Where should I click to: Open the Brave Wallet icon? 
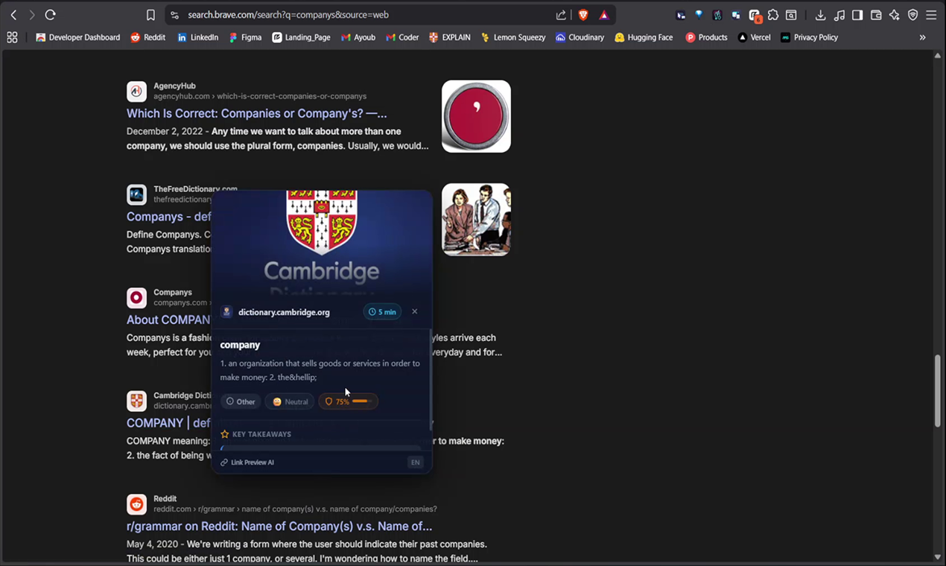pos(876,15)
